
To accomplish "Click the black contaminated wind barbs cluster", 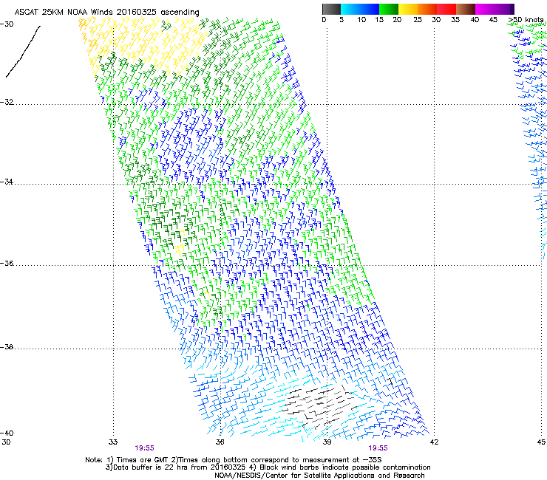I will tap(321, 406).
